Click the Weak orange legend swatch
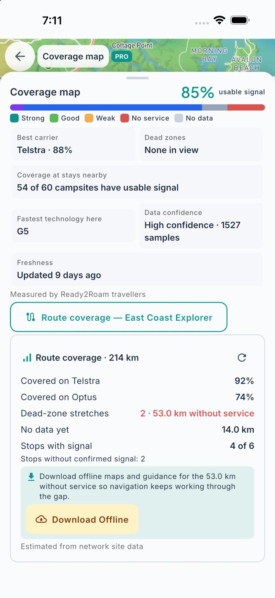Image resolution: width=275 pixels, height=598 pixels. [89, 118]
